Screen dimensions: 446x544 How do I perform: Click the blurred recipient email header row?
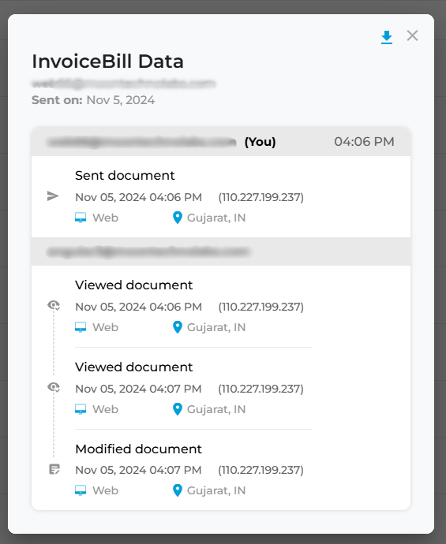tap(221, 252)
